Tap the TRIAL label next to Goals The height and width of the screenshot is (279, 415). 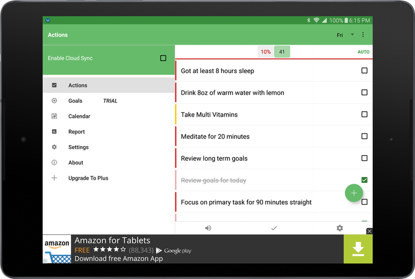110,101
